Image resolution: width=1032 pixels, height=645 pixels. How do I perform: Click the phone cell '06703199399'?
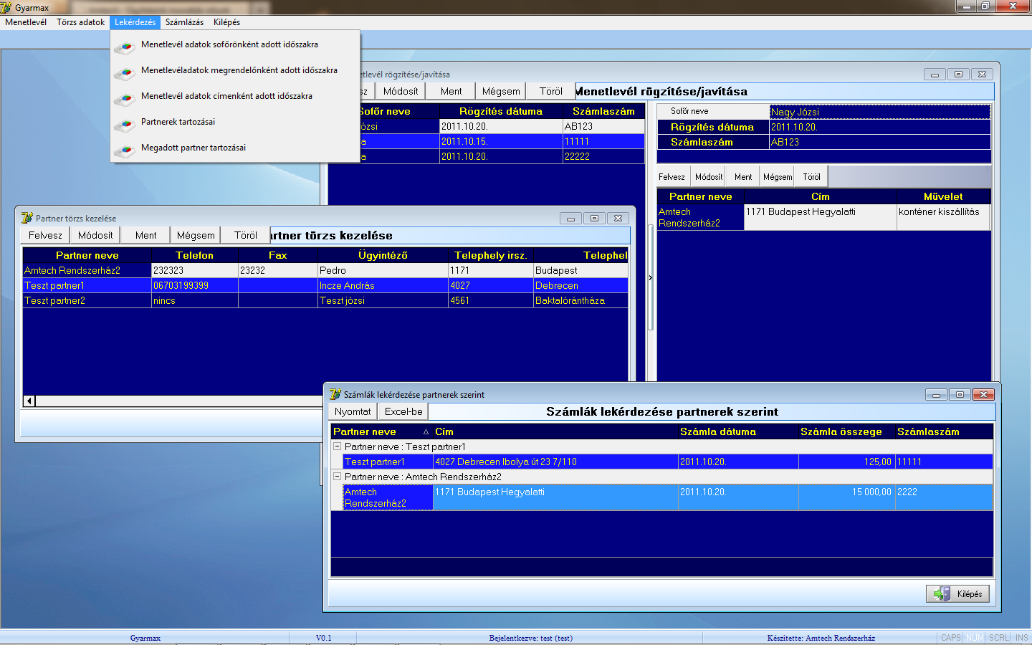coord(195,285)
